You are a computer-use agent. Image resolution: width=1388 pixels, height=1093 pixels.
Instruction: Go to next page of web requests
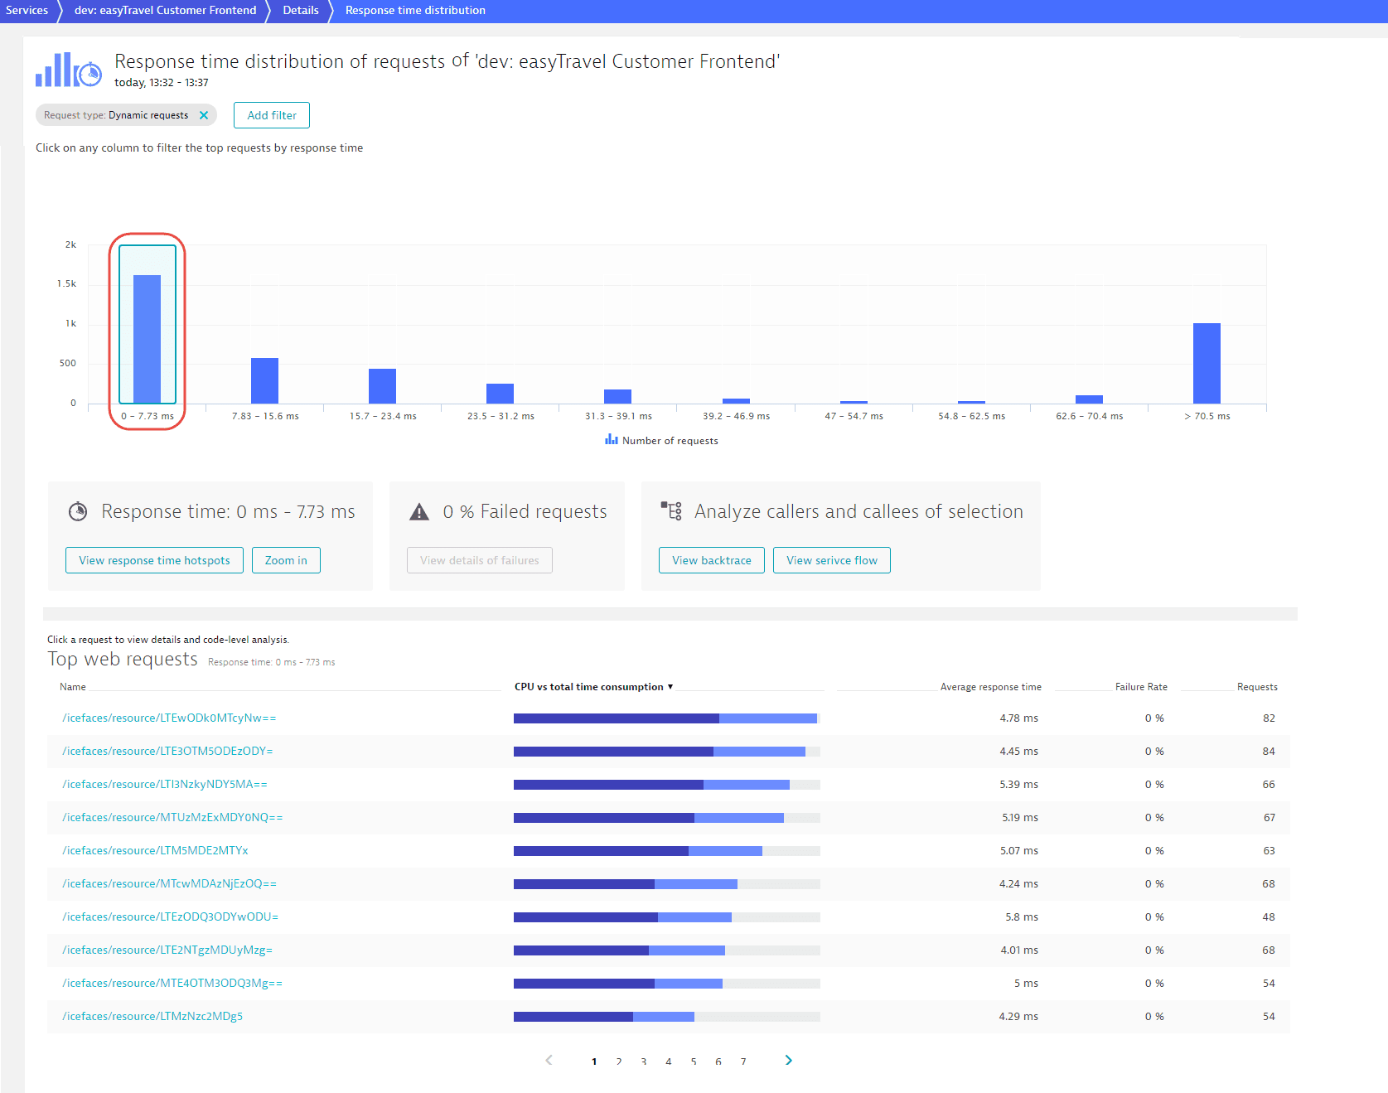[x=788, y=1060]
